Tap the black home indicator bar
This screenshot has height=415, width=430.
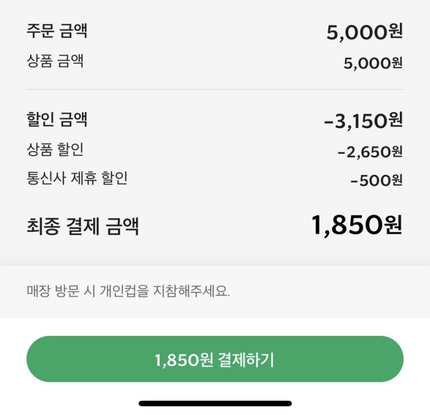tap(215, 403)
